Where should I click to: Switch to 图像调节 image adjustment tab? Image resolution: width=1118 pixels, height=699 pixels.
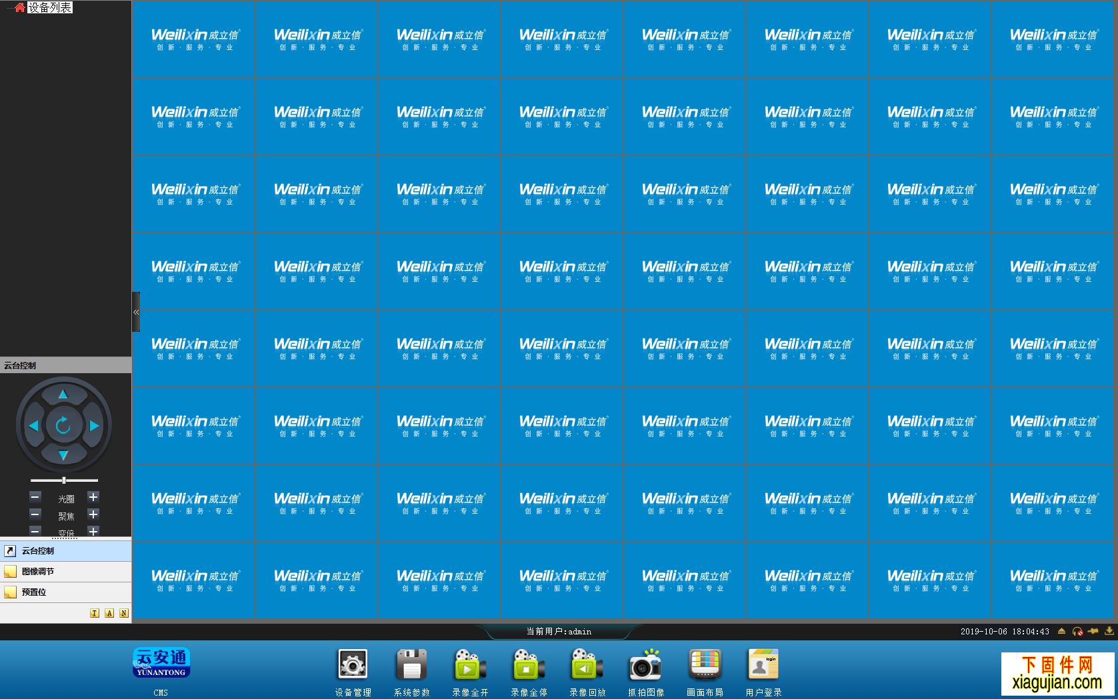65,572
